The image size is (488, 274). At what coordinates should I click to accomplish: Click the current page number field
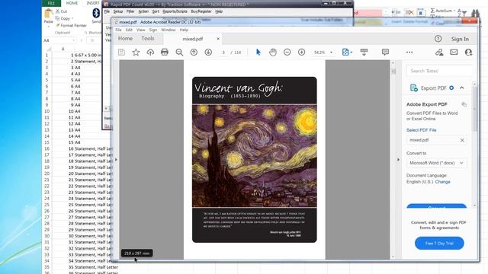point(223,53)
